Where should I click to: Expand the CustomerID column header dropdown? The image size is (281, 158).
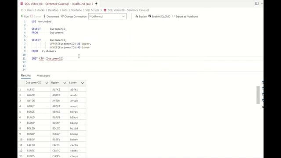[x=47, y=83]
